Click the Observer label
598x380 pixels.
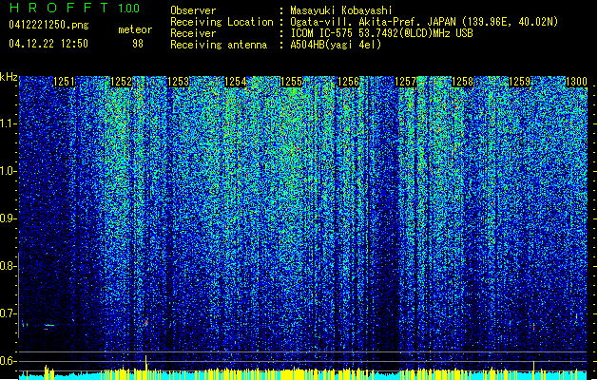click(x=193, y=10)
